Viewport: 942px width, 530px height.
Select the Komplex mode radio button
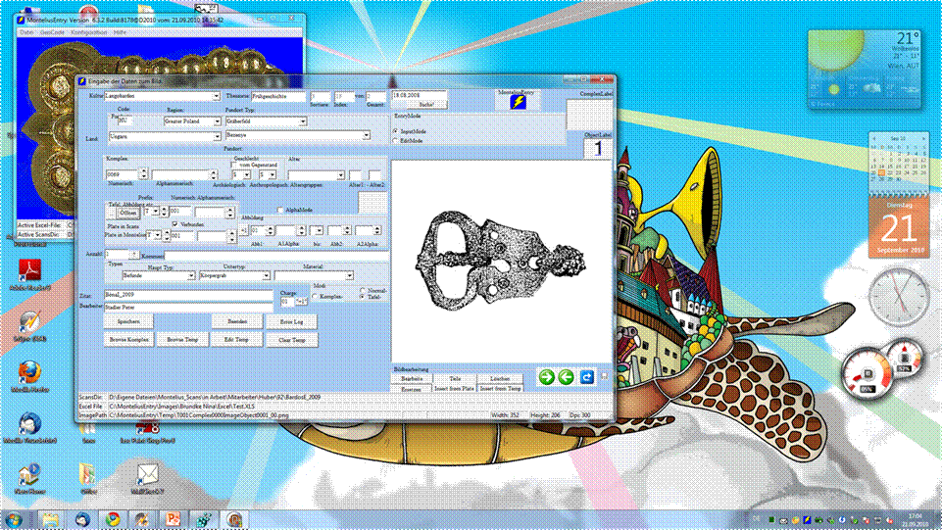tap(315, 297)
